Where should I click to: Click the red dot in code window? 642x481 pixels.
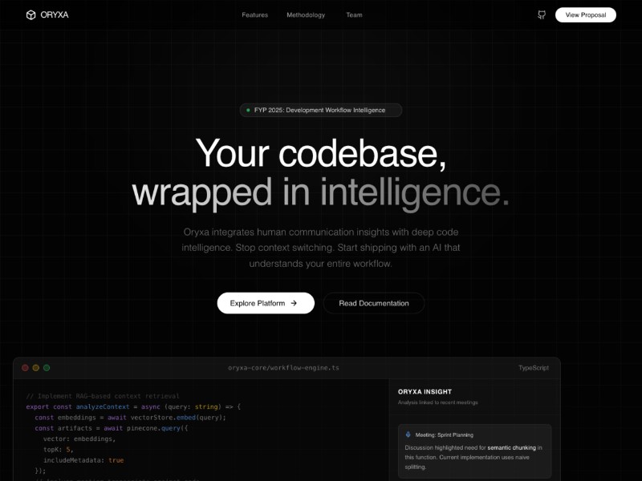pyautogui.click(x=25, y=368)
